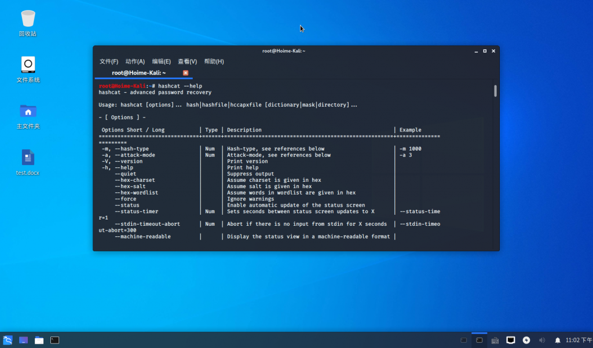Click the '--status-timer' option name in first column

coord(137,211)
